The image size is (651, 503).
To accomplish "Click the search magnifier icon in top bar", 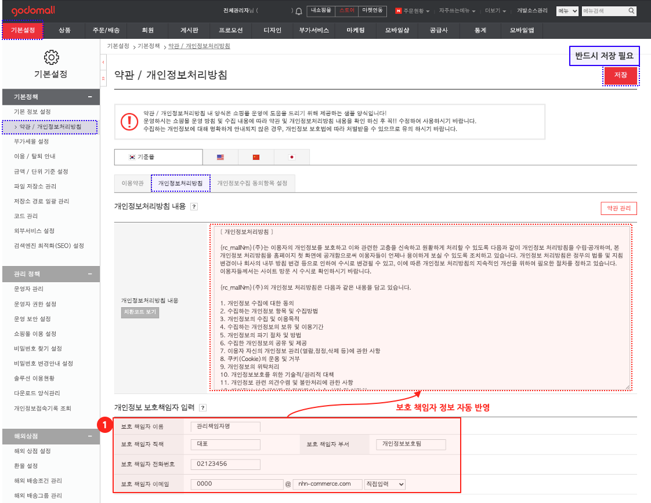I will click(x=631, y=11).
